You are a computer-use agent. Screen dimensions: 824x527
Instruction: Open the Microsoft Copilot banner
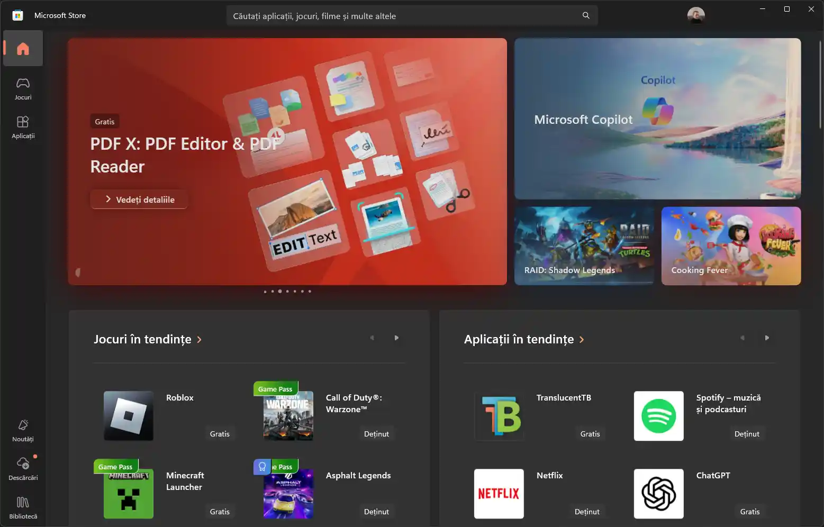pos(657,119)
